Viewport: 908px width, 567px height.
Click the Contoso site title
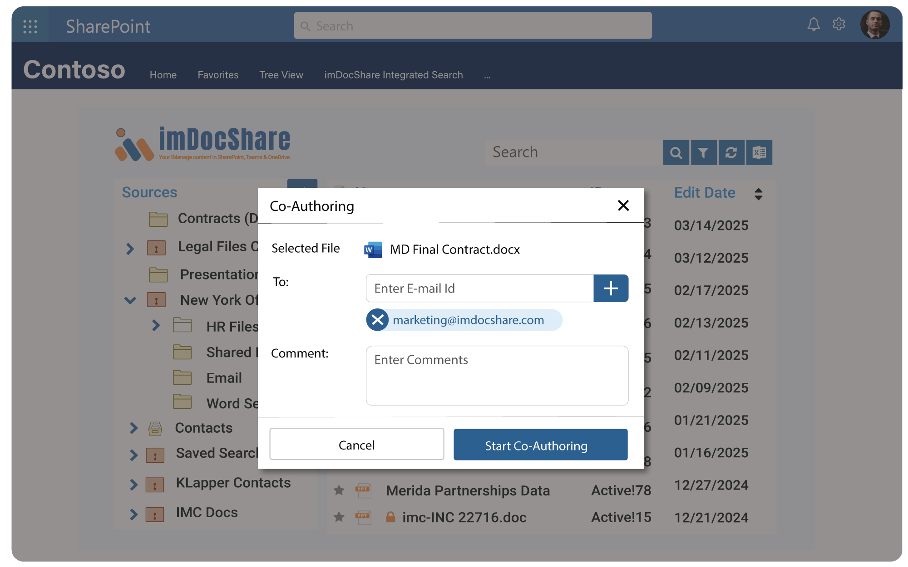(x=74, y=70)
